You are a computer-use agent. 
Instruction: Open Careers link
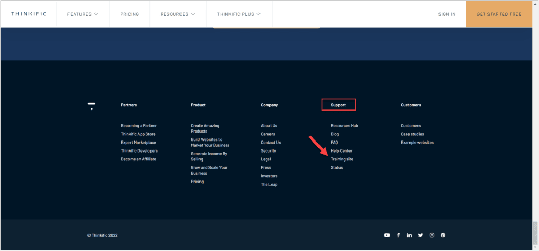pyautogui.click(x=268, y=134)
